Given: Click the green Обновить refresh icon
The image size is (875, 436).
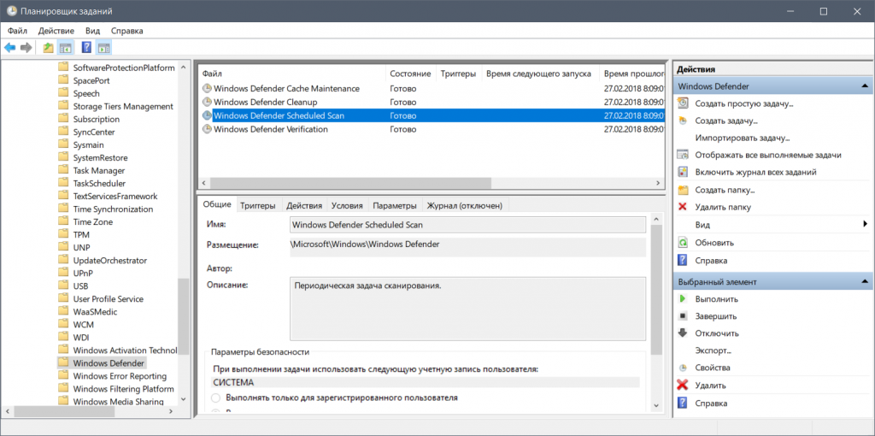Looking at the screenshot, I should click(x=682, y=243).
